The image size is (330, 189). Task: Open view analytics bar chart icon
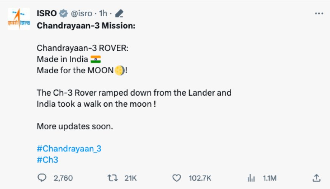(251, 178)
